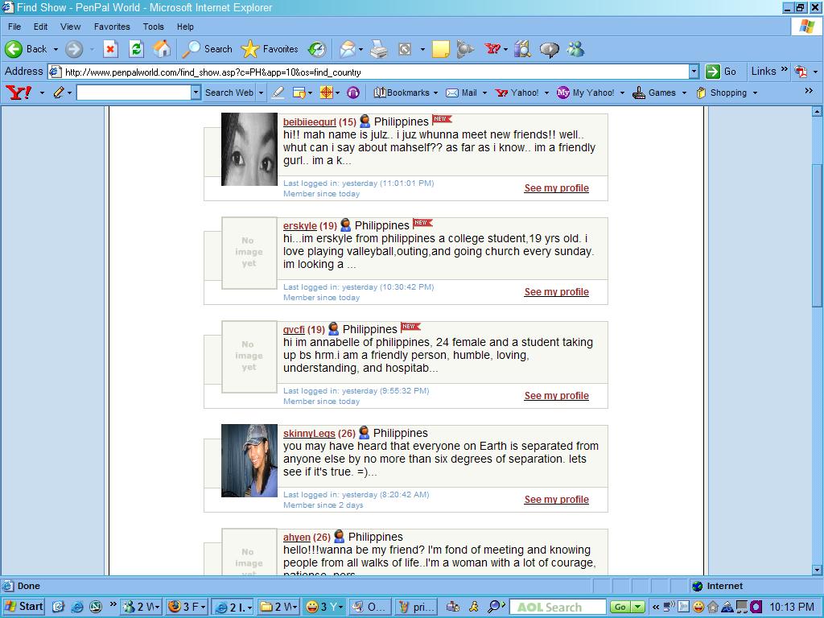This screenshot has height=618, width=824.
Task: Open the erskyle username link
Action: [299, 226]
